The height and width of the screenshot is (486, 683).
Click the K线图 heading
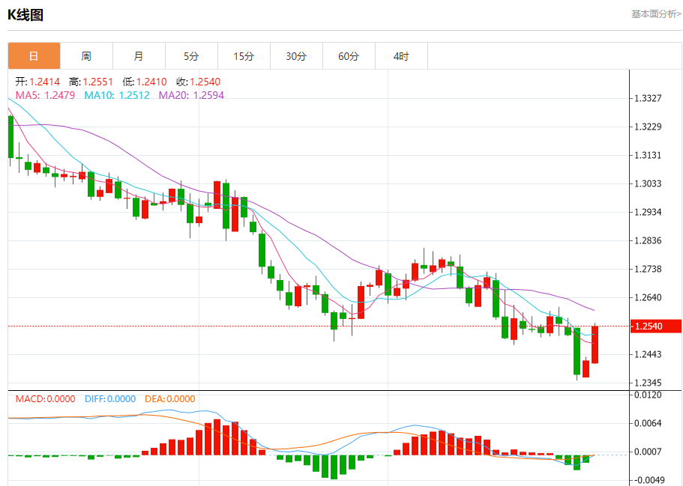[x=25, y=15]
